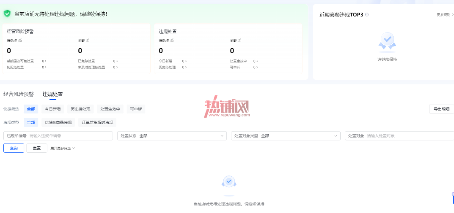This screenshot has width=454, height=213.
Task: Open the 处置状态 dropdown
Action: [172, 136]
